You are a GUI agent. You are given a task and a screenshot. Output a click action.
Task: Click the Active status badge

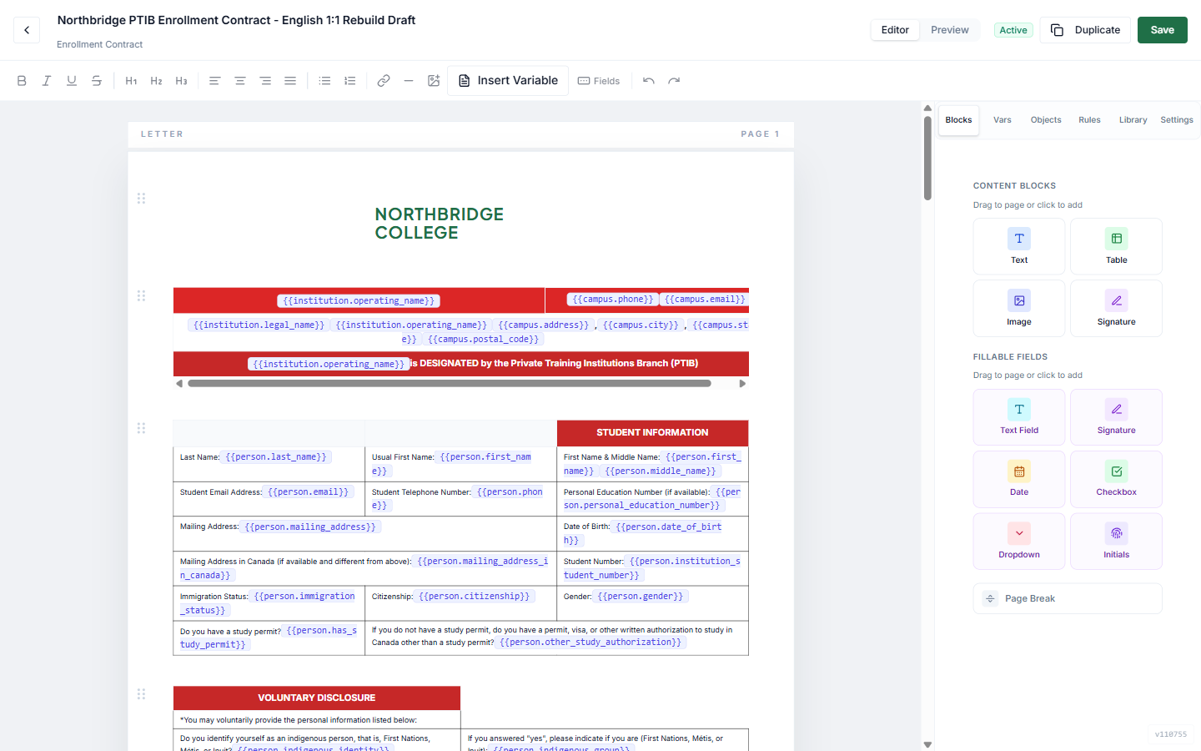[1013, 30]
